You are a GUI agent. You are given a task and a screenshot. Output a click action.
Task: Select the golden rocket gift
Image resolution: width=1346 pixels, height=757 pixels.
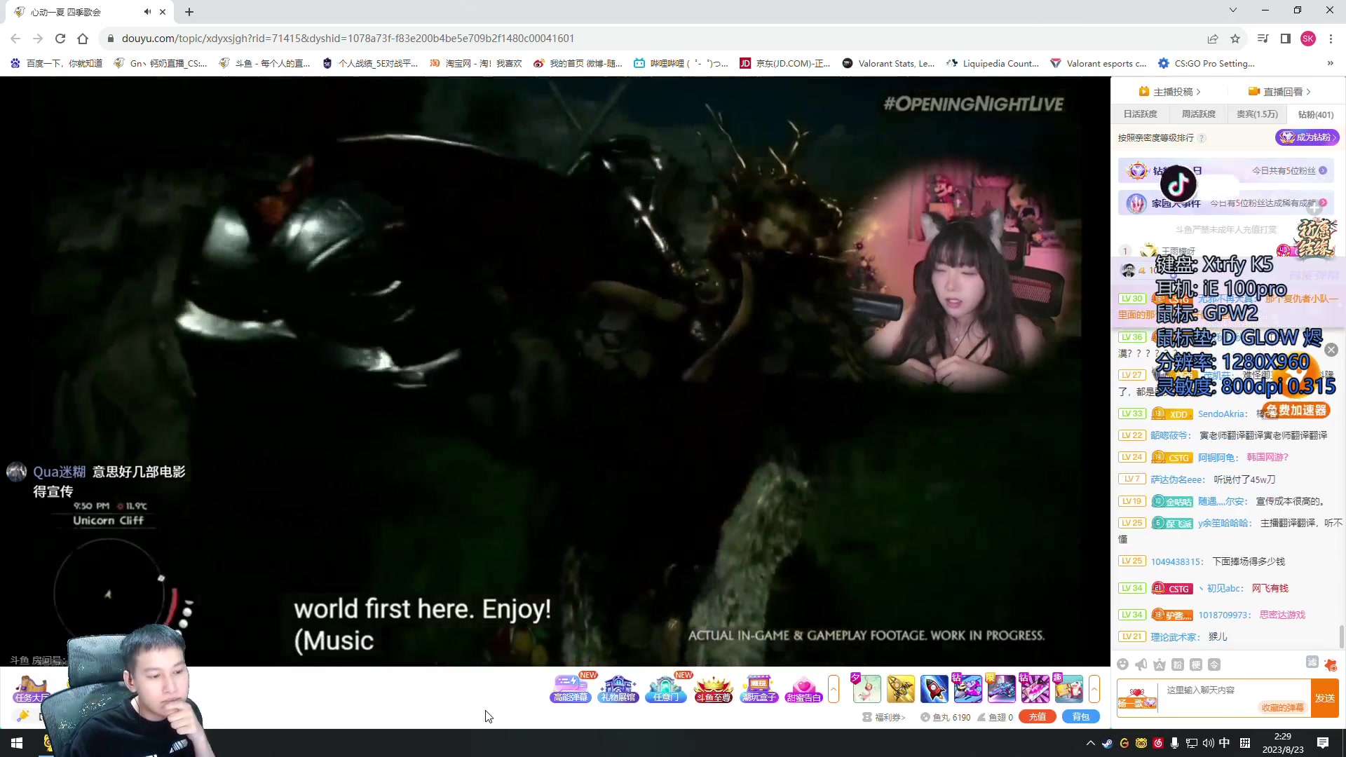[900, 689]
